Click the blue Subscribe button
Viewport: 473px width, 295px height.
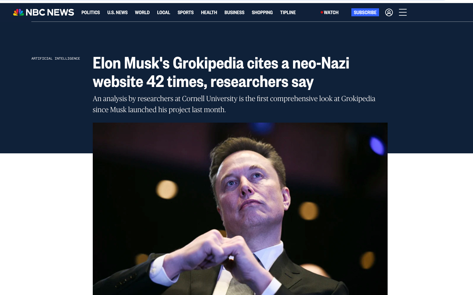point(365,12)
